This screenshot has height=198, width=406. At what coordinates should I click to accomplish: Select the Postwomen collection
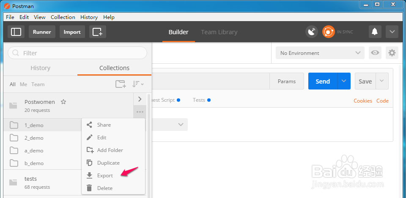69,106
